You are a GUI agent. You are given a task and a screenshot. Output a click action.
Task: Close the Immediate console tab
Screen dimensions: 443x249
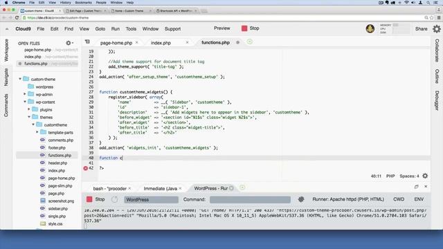[x=180, y=188]
